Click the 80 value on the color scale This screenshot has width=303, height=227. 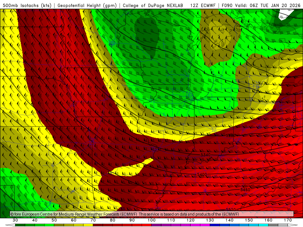click(x=112, y=220)
